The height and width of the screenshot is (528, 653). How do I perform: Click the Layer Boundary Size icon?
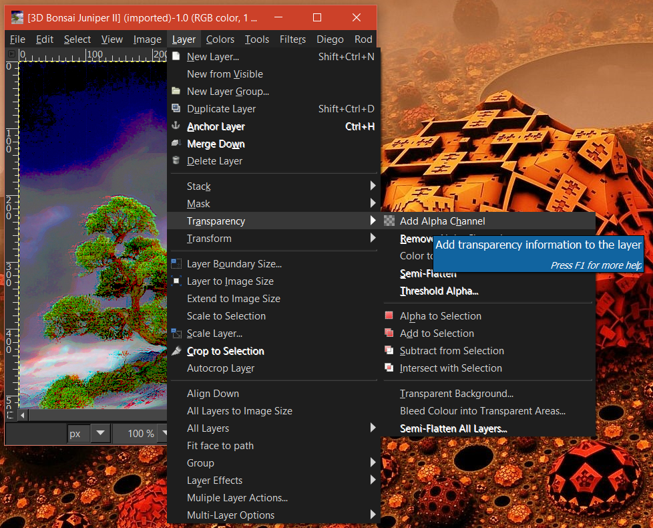pos(176,263)
